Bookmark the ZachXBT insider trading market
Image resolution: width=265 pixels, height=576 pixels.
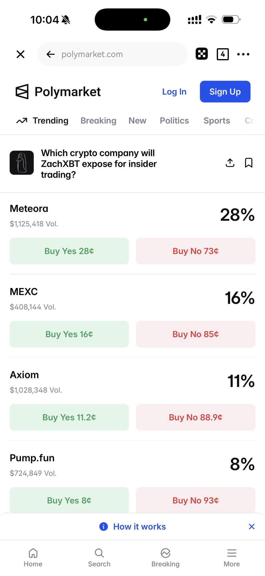click(x=249, y=163)
